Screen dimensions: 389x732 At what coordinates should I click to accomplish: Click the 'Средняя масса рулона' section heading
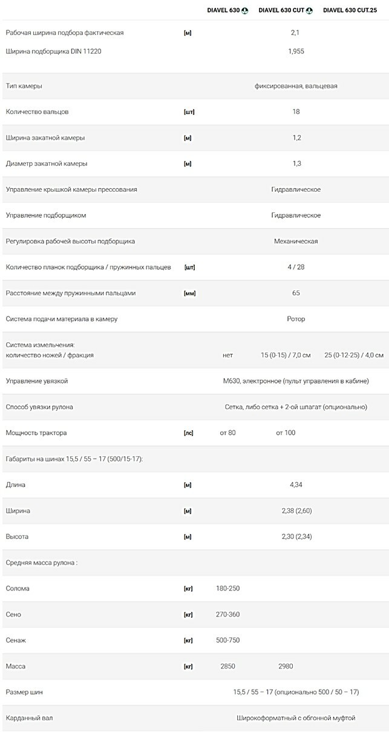click(x=42, y=563)
